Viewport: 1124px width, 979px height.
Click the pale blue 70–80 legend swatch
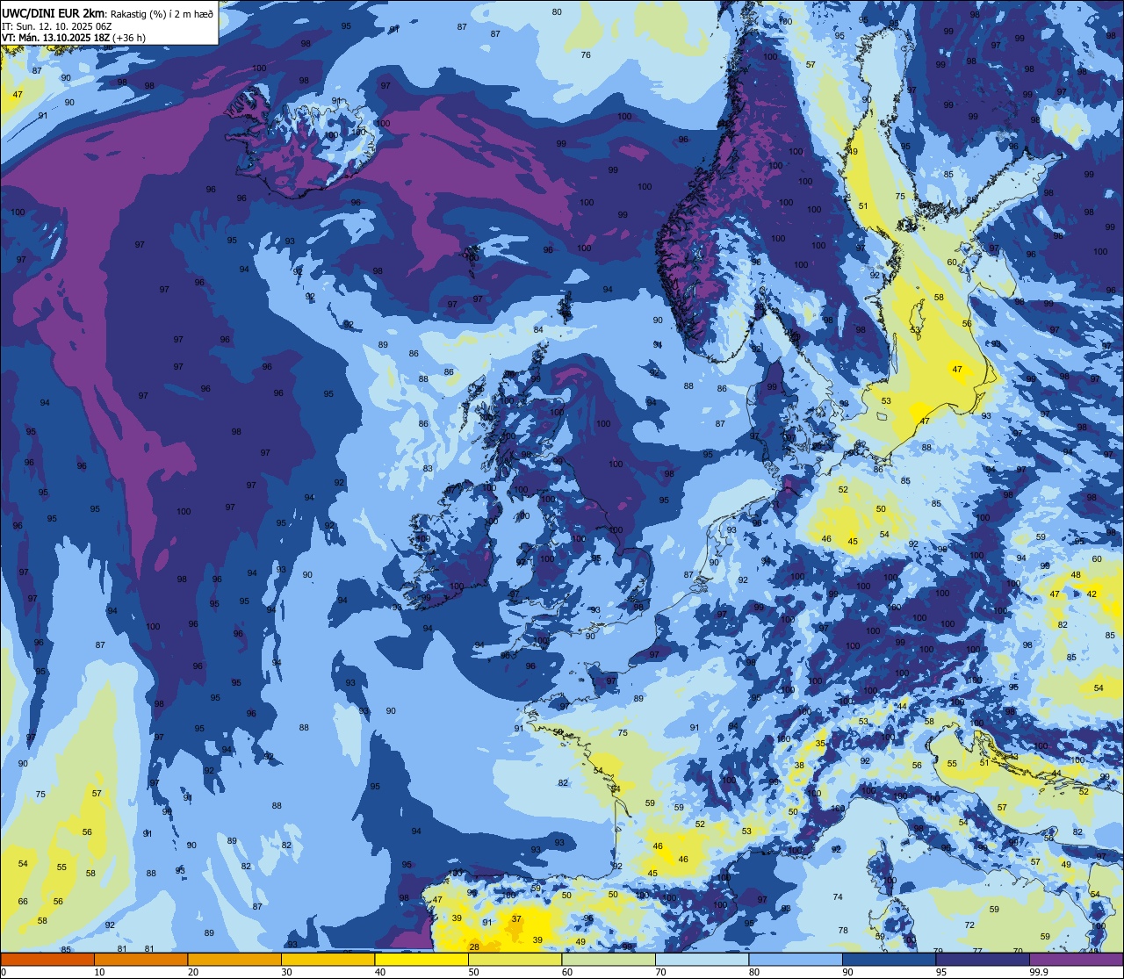click(702, 960)
